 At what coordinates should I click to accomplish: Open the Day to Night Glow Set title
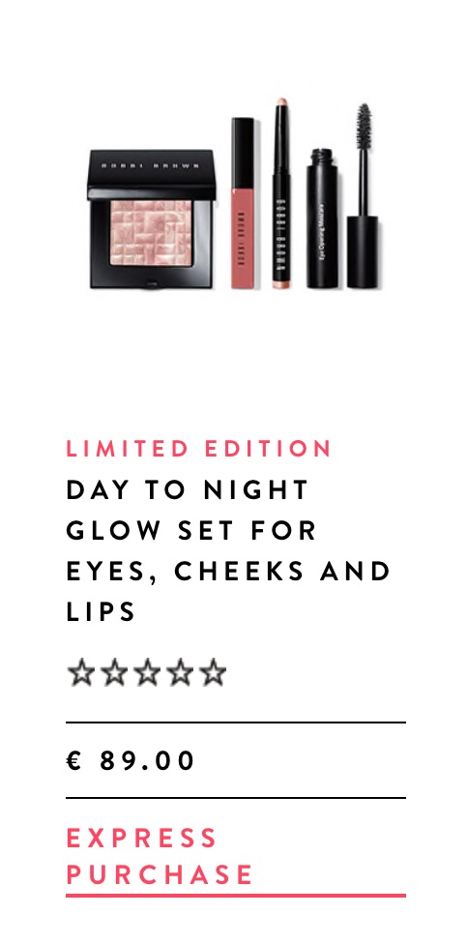click(228, 550)
